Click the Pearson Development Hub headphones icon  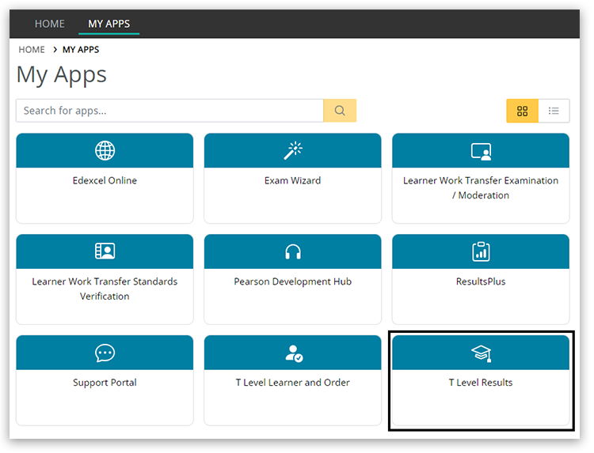point(292,251)
